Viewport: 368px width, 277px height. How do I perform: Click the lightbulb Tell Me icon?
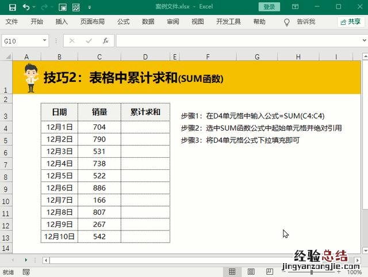coord(287,22)
